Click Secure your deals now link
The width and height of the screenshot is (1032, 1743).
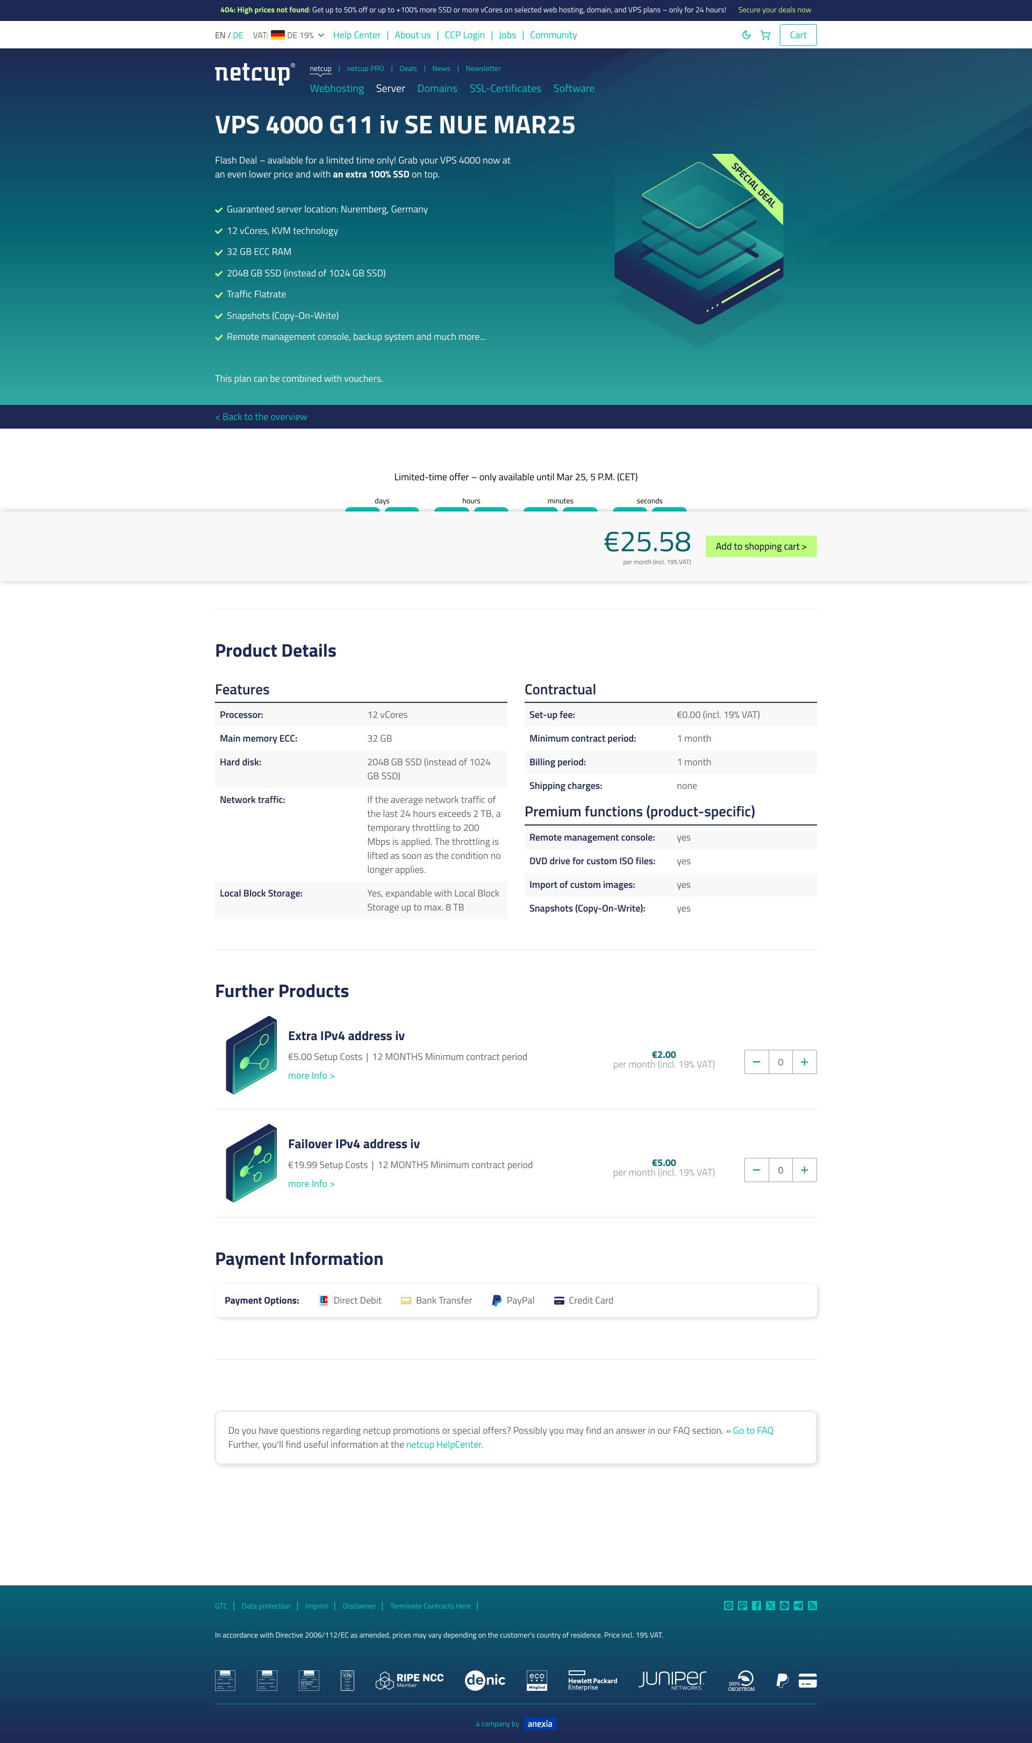click(774, 10)
